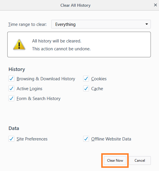The width and height of the screenshot is (159, 171).
Task: Click the Site Preferences label text
Action: point(32,139)
